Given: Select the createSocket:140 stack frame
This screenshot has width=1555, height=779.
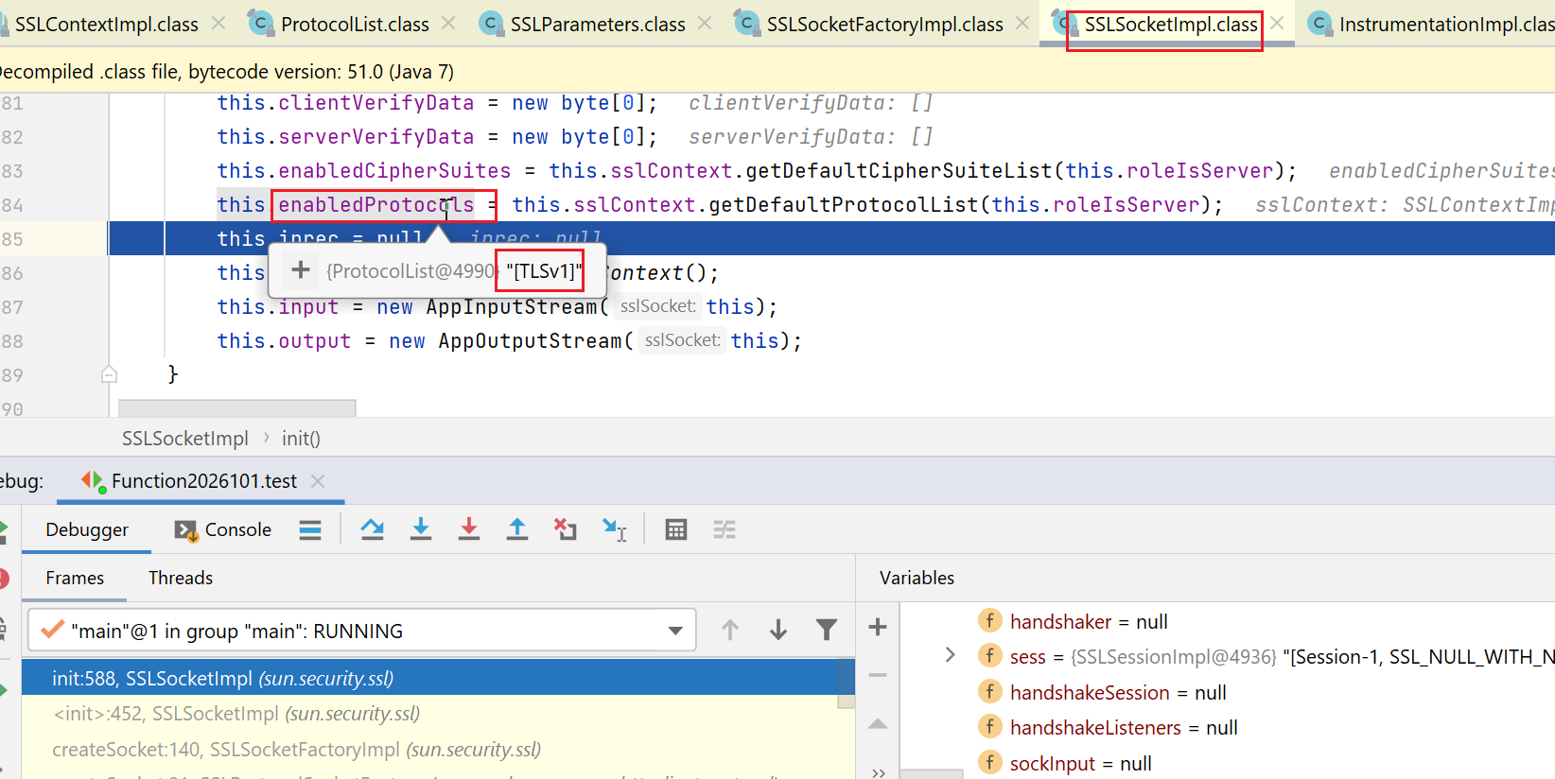Looking at the screenshot, I should pos(296,750).
